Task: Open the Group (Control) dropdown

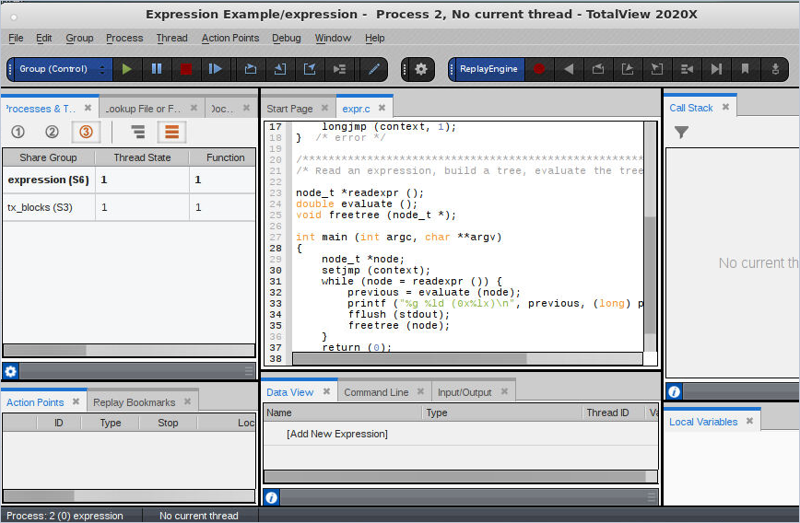Action: click(x=60, y=69)
